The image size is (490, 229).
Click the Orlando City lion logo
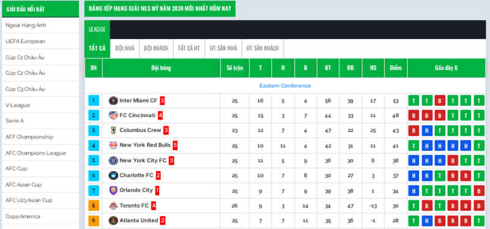point(113,191)
